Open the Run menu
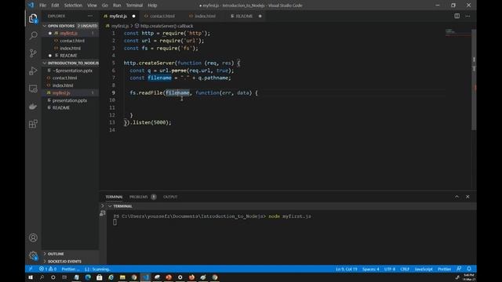Screen dimensions: 502x282 click(117, 5)
